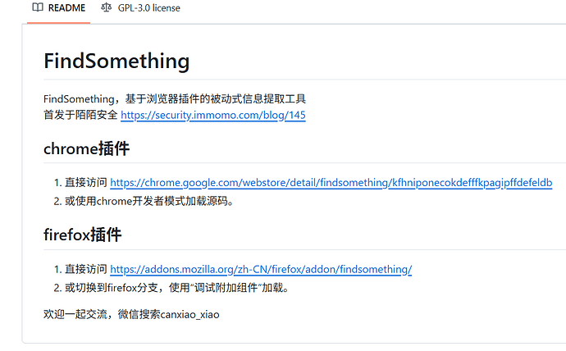Click the book icon beside README

pos(38,7)
